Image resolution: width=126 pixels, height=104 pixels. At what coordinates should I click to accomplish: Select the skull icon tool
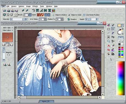[x=108, y=54]
